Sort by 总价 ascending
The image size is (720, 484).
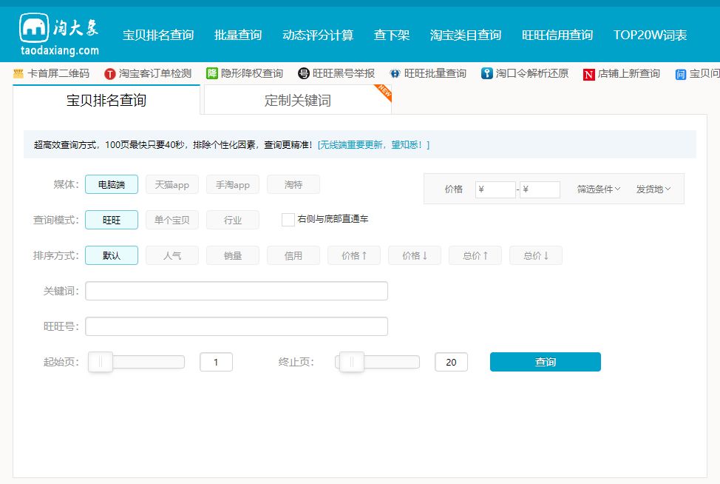(475, 255)
